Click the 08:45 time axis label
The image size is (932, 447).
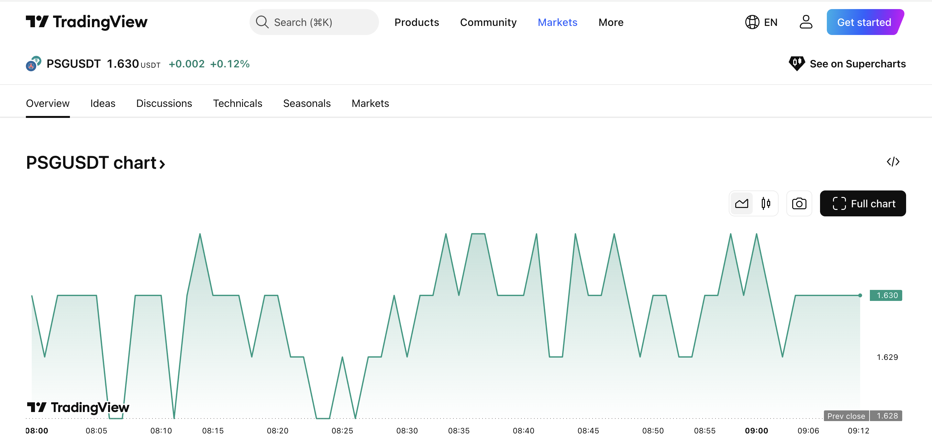pos(588,431)
